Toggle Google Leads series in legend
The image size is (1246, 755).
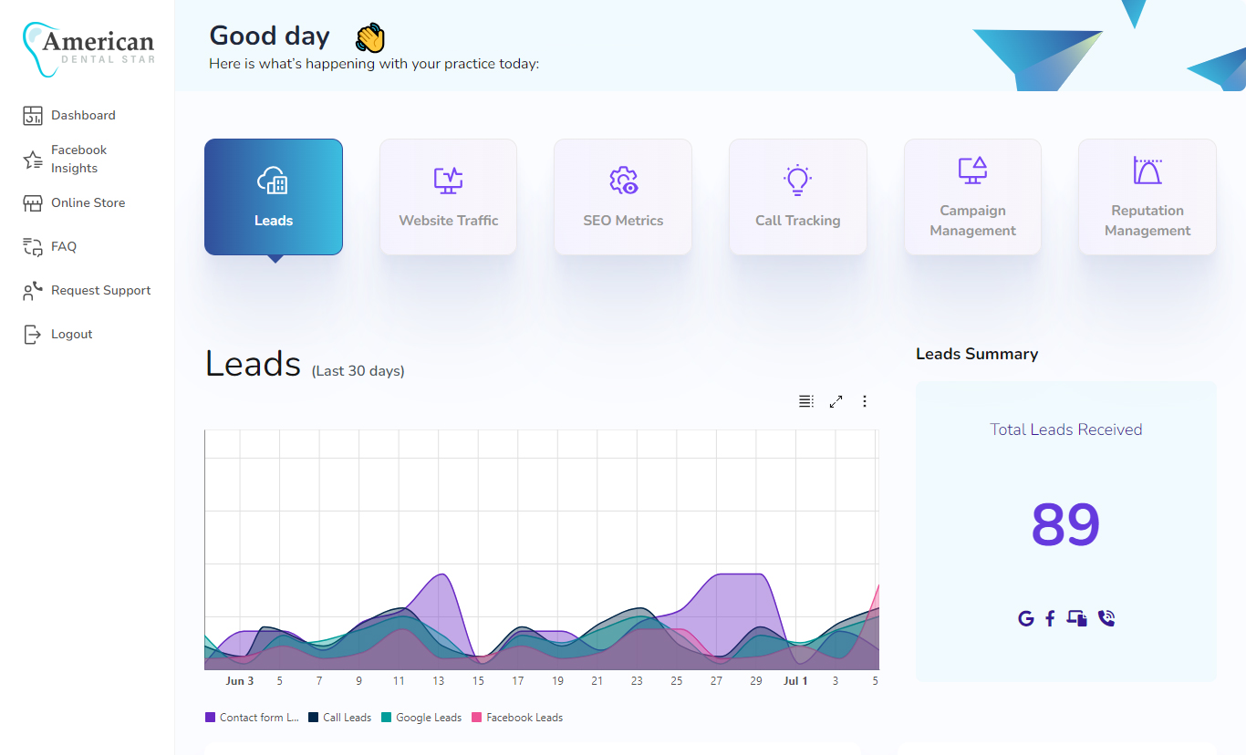tap(421, 718)
